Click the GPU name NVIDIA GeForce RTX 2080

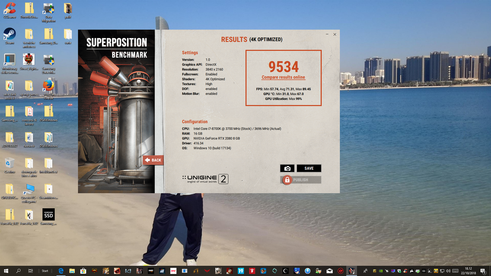217,138
